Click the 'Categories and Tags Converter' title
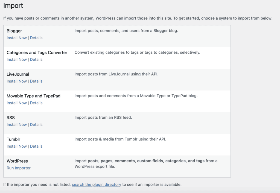The width and height of the screenshot is (280, 193). pyautogui.click(x=37, y=52)
